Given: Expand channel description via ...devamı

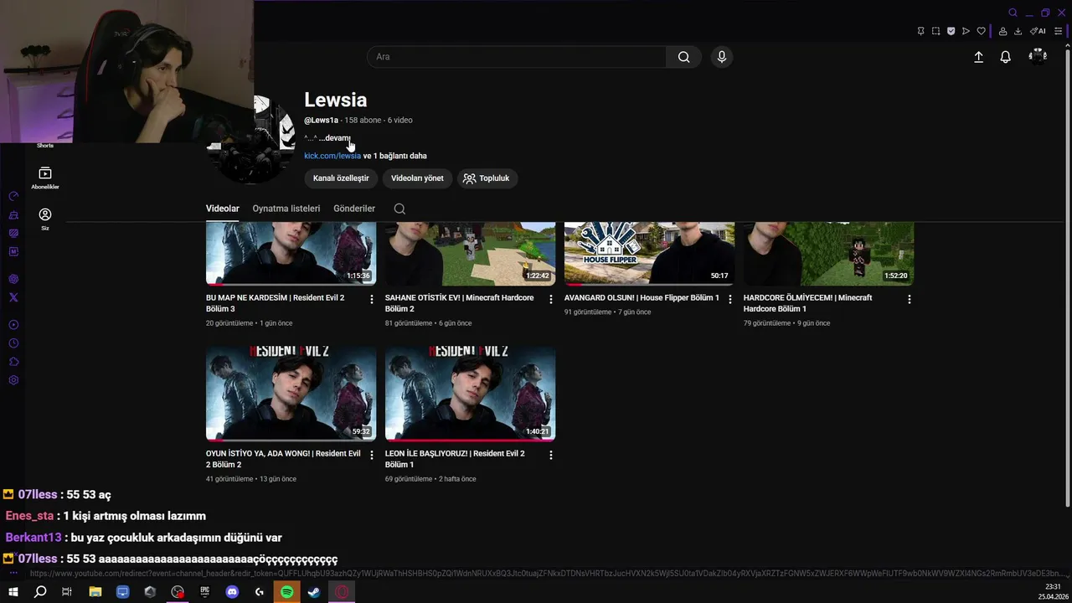Looking at the screenshot, I should (335, 138).
